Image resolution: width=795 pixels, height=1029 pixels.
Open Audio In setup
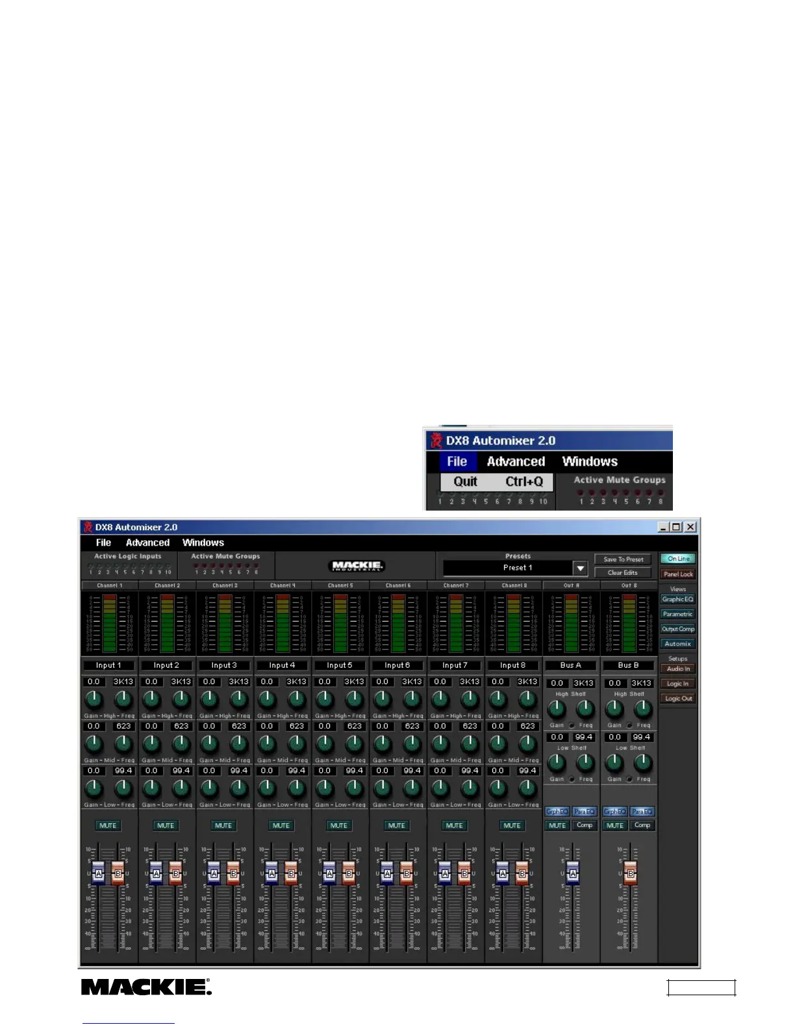[x=678, y=668]
